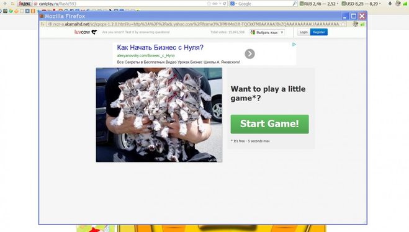Click green signal bars icon in popup address bar
409x232 pixels.
point(362,24)
